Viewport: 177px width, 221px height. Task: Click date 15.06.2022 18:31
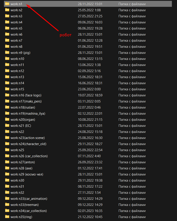(x=90, y=77)
